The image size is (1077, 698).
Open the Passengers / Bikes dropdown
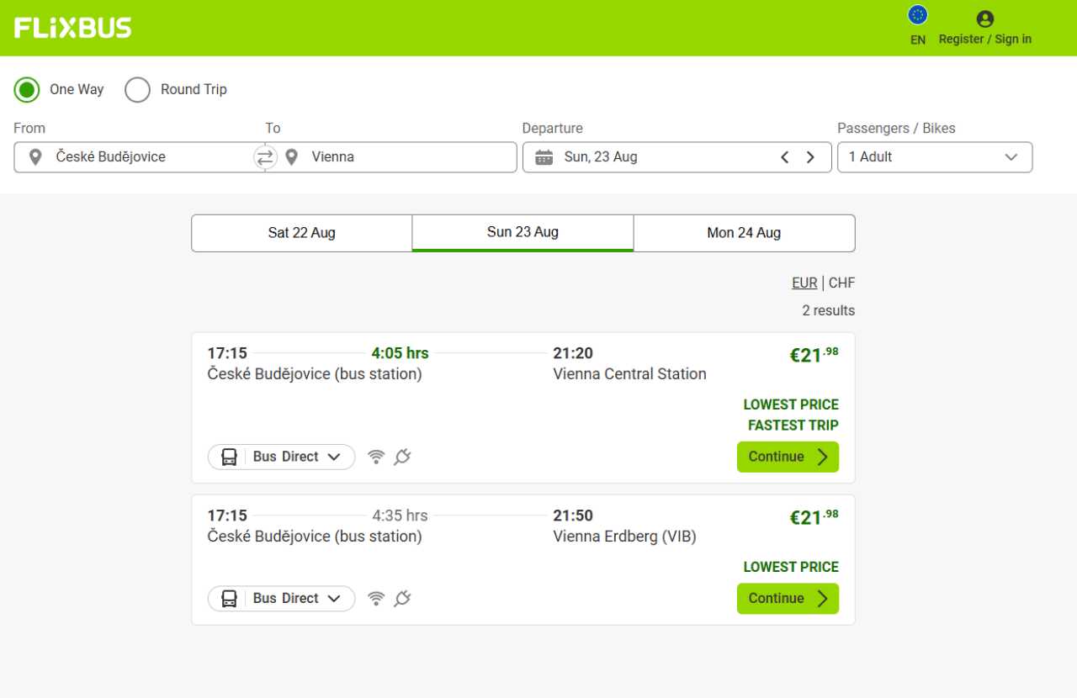[x=935, y=157]
